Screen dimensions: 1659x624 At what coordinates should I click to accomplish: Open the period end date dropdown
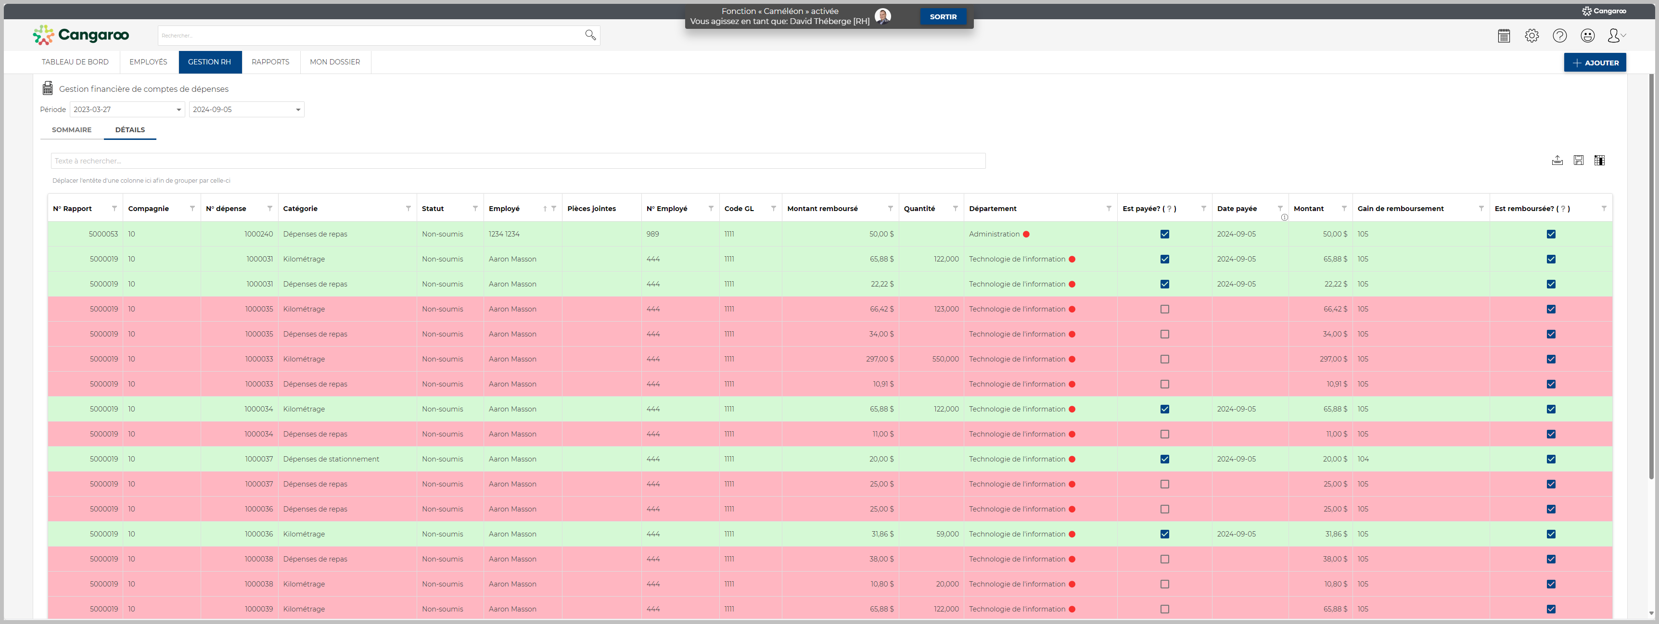point(297,110)
